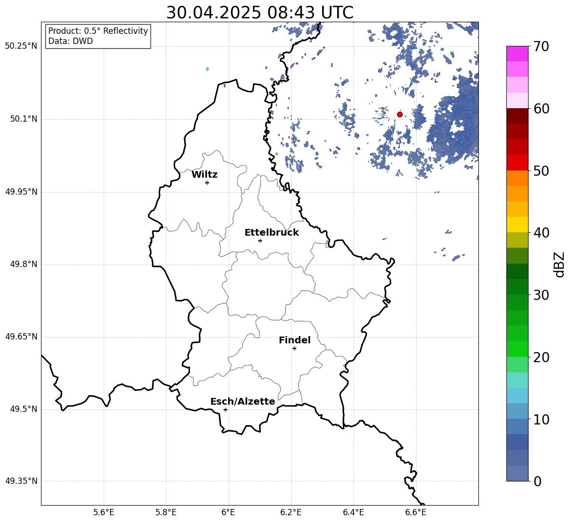
Task: Click the 49.65°N latitude label
Action: tap(21, 337)
